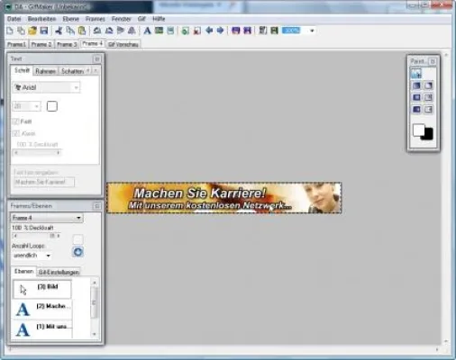The image size is (456, 360).
Task: Open the Datei menu
Action: (x=14, y=19)
